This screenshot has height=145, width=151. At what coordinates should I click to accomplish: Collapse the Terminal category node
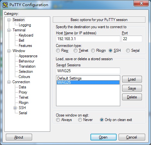point(9,30)
